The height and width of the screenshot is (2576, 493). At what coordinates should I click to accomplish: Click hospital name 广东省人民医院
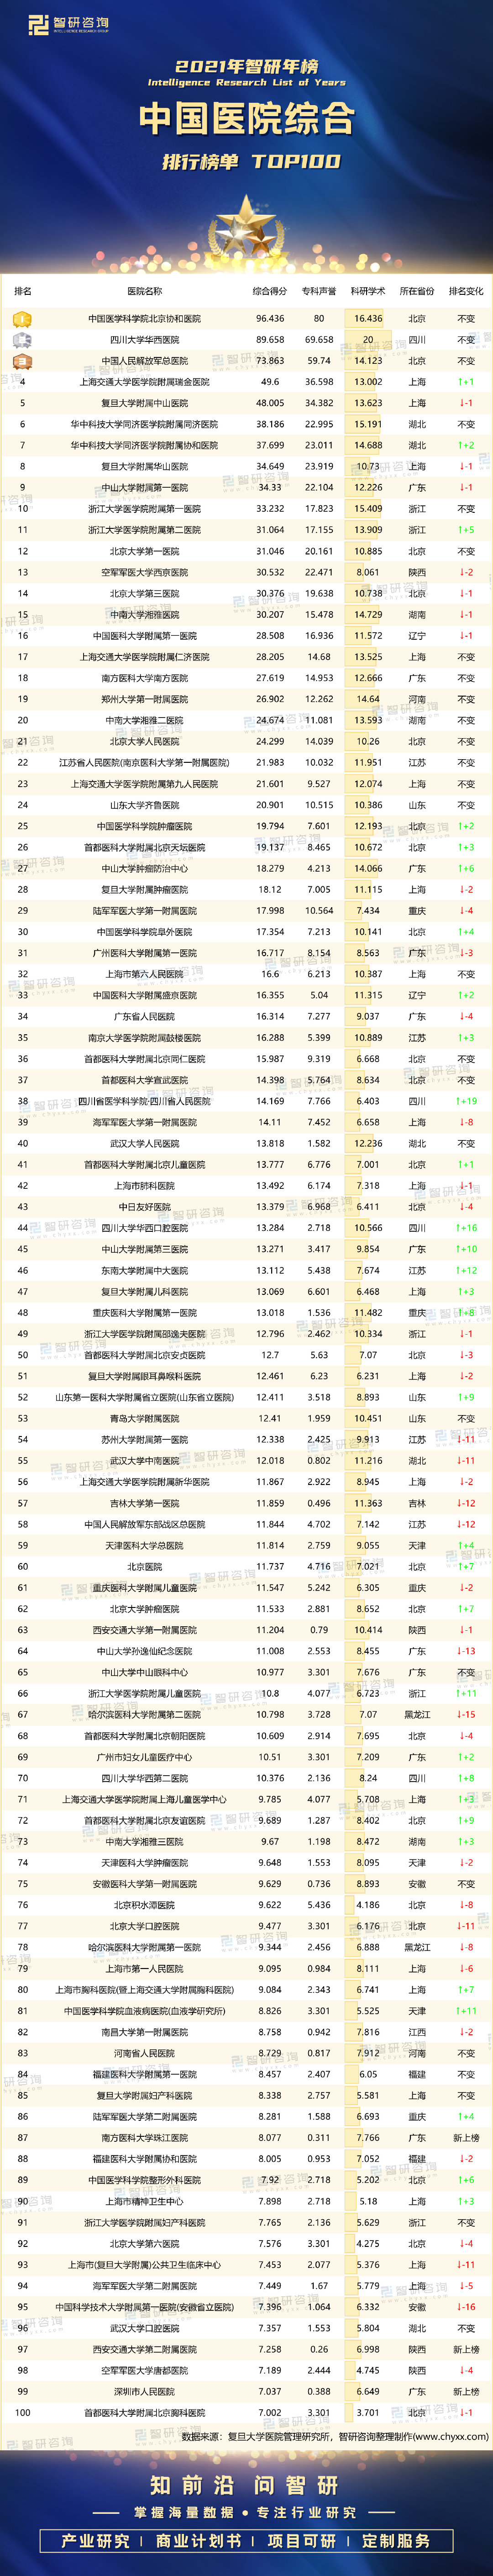pos(145,1017)
